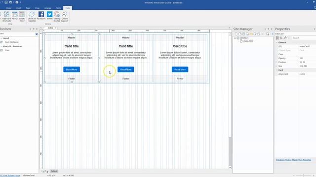Click the third card's Read More button
The width and height of the screenshot is (316, 177).
click(x=180, y=69)
